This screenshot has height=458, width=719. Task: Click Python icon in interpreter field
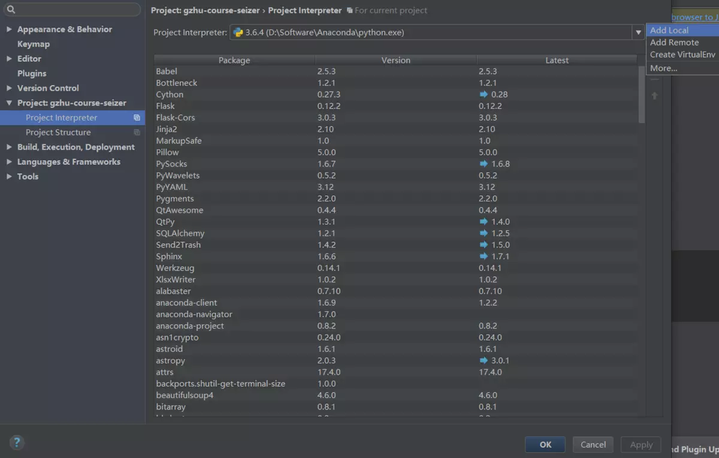(x=238, y=32)
